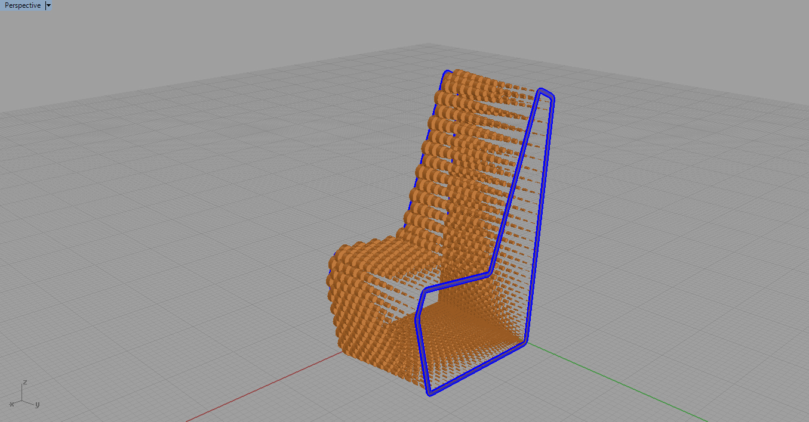The width and height of the screenshot is (809, 422).
Task: Open the Perspective viewport dropdown arrow
Action: pos(48,5)
